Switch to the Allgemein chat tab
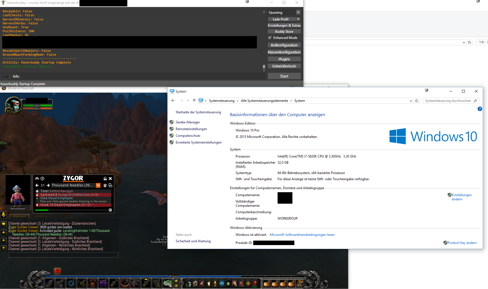 click(19, 216)
